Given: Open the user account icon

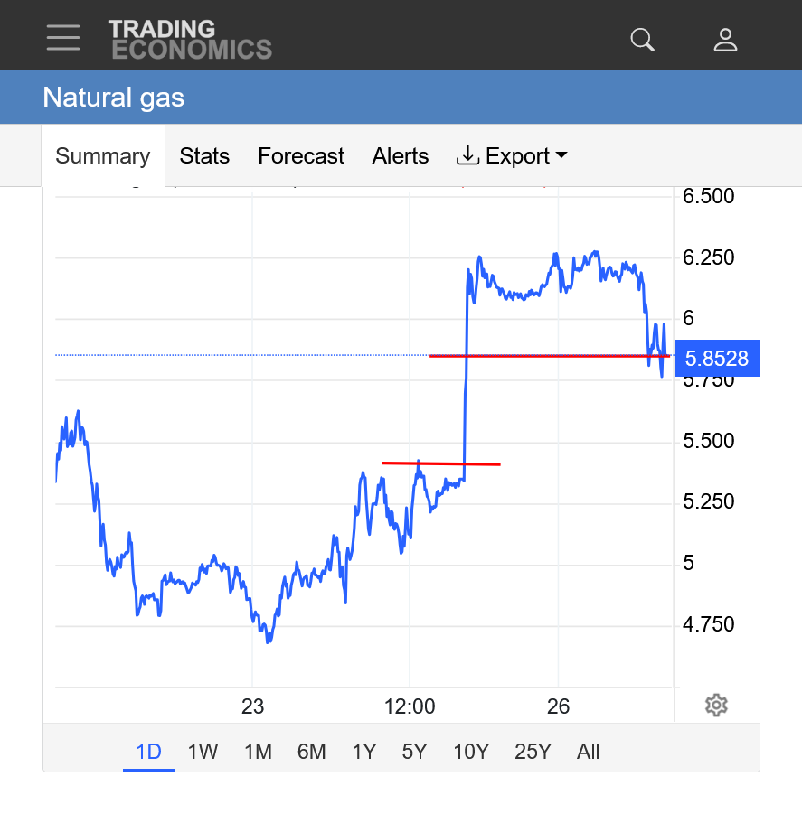Looking at the screenshot, I should (x=725, y=40).
